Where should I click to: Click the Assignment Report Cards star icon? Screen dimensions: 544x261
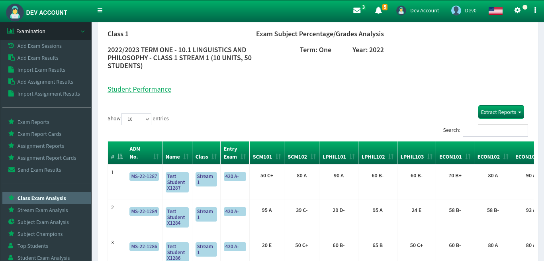pos(11,158)
